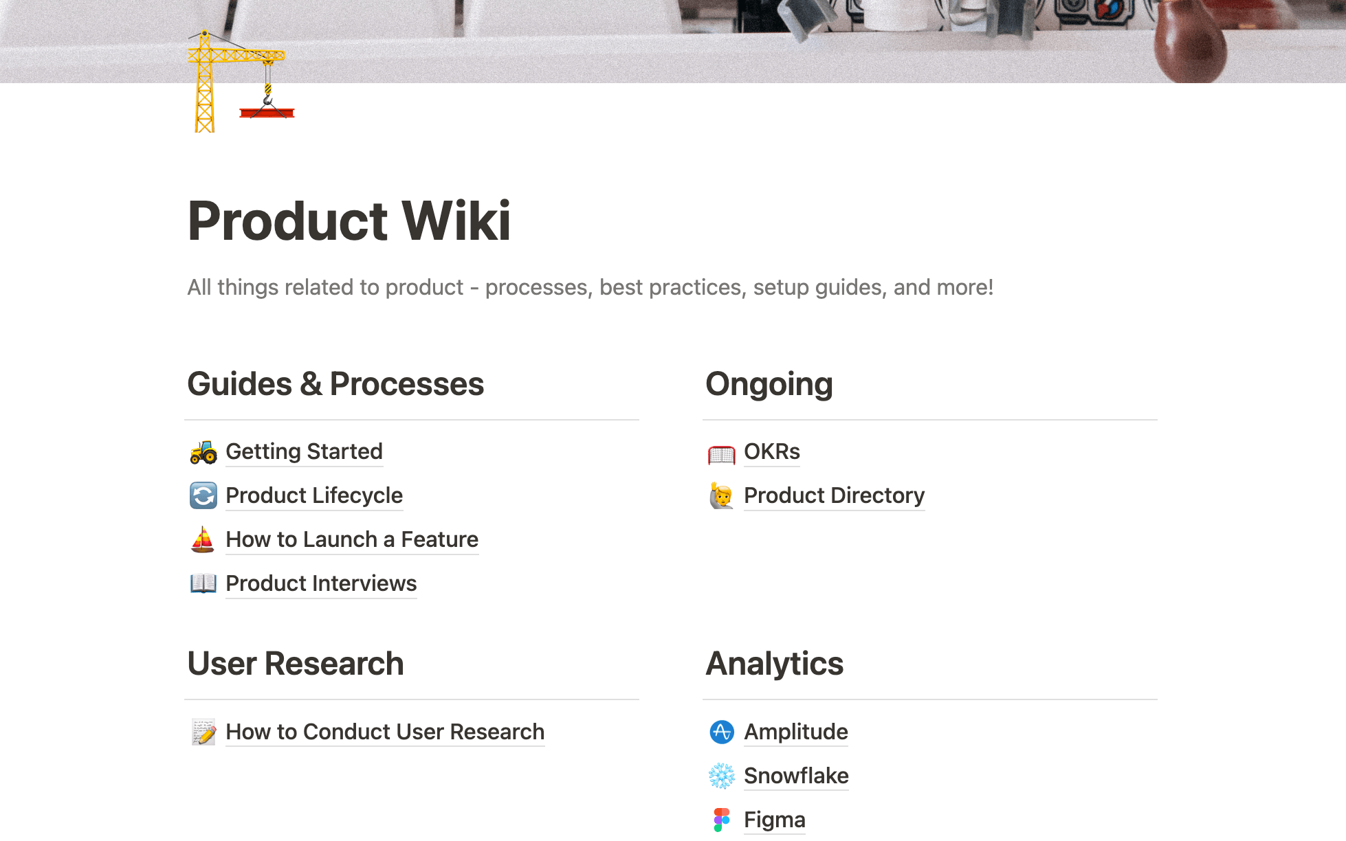Click the page cover image

pos(687,34)
